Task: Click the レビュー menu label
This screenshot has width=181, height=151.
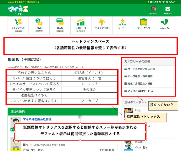Action: coord(123,28)
